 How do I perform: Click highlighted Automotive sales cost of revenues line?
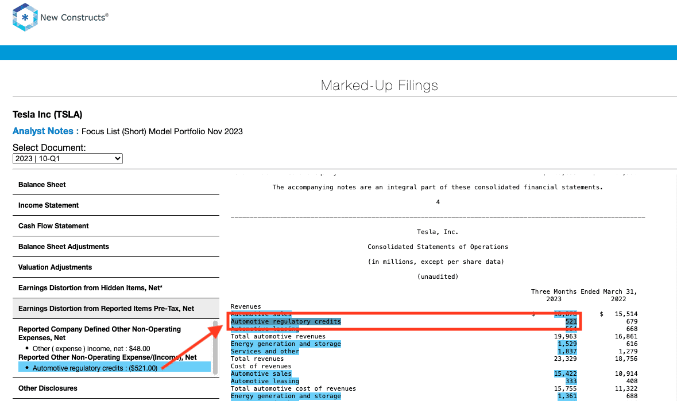point(261,373)
